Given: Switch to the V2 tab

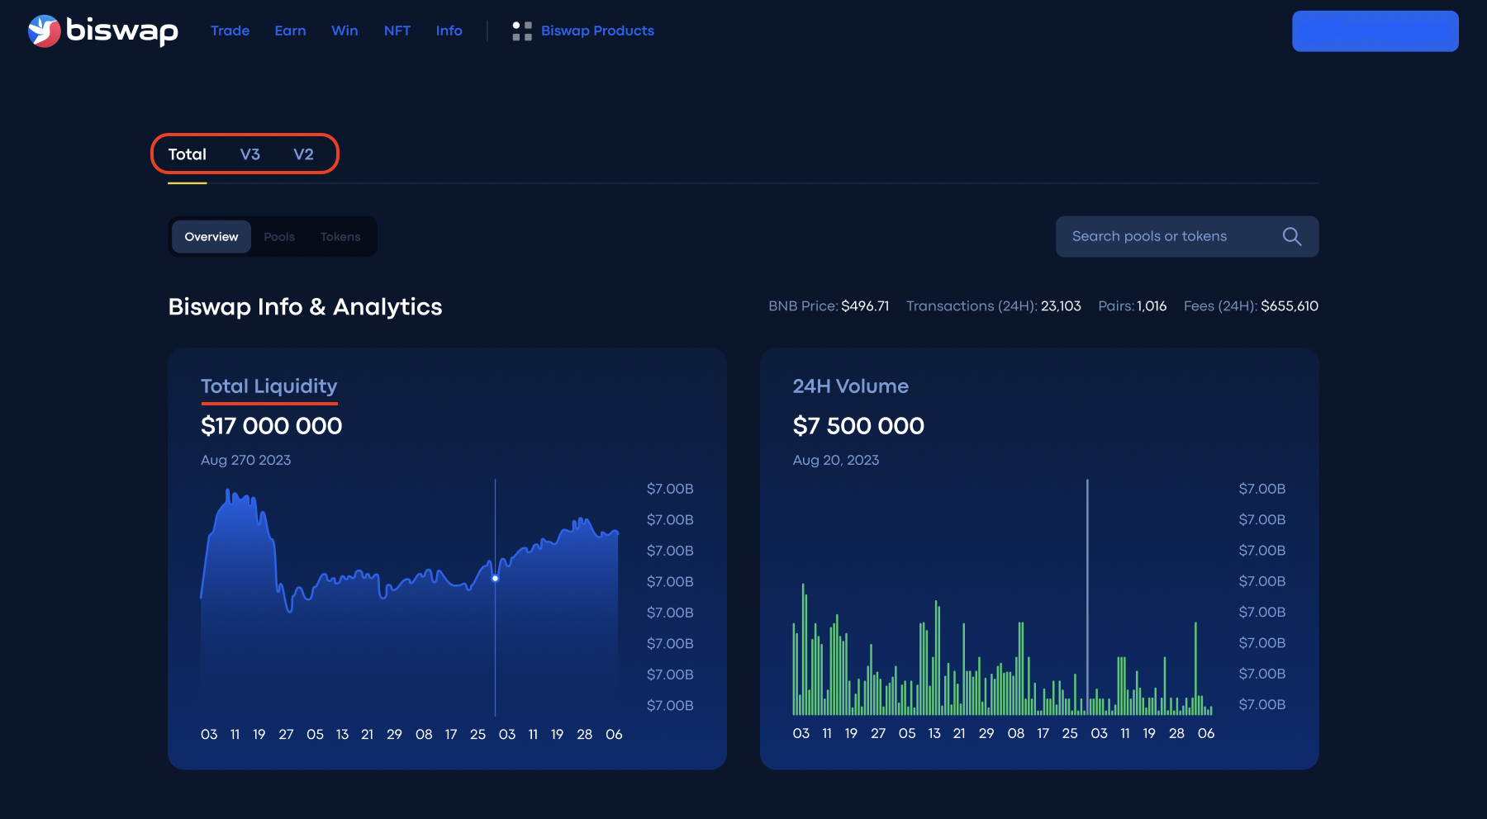Looking at the screenshot, I should [x=304, y=154].
